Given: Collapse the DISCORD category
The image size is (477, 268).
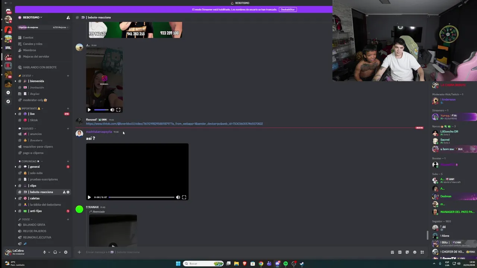Looking at the screenshot, I should (x=28, y=128).
